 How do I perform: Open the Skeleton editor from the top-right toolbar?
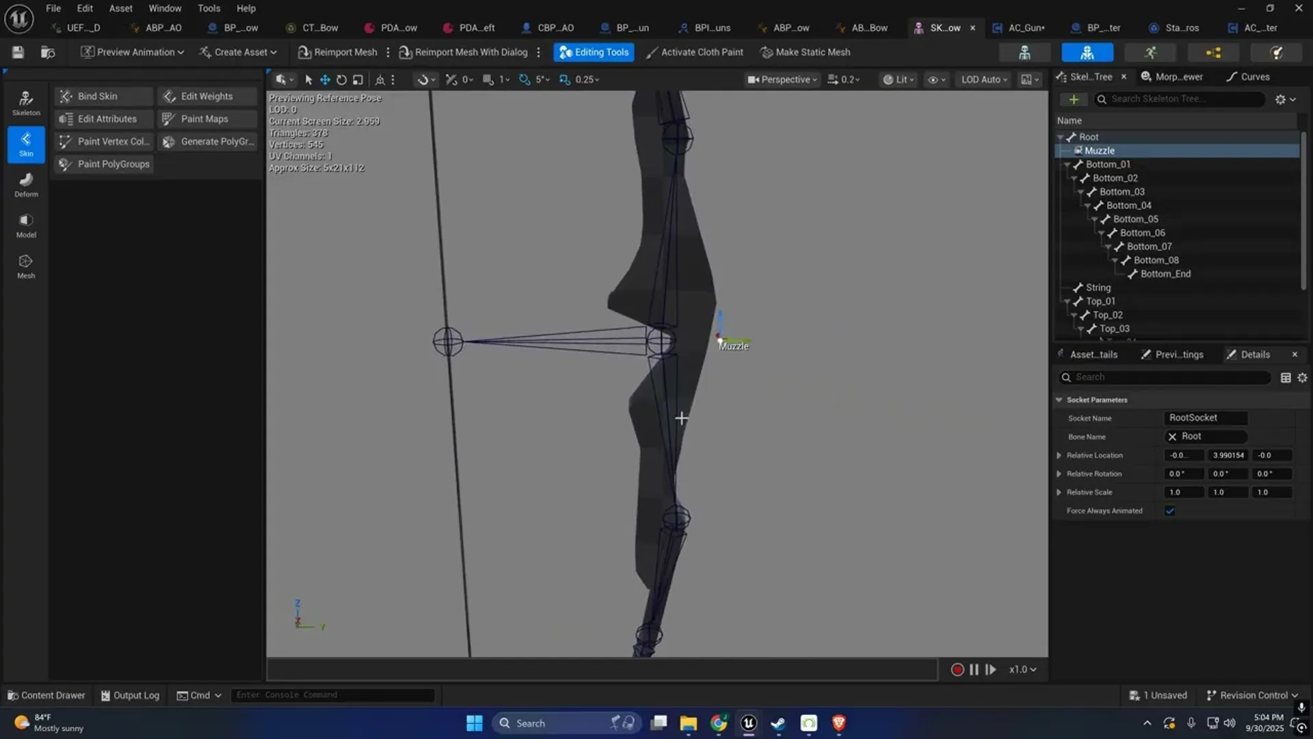pyautogui.click(x=1024, y=52)
